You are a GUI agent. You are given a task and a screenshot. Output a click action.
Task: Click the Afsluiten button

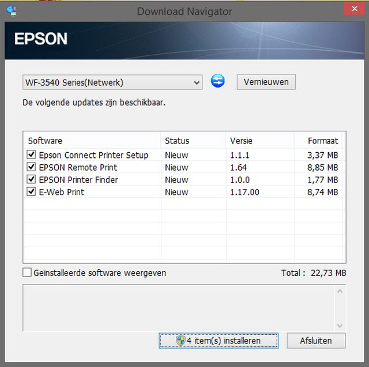click(316, 340)
